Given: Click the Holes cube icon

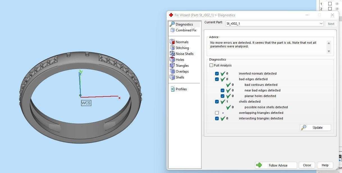Looking at the screenshot, I should [x=172, y=60].
